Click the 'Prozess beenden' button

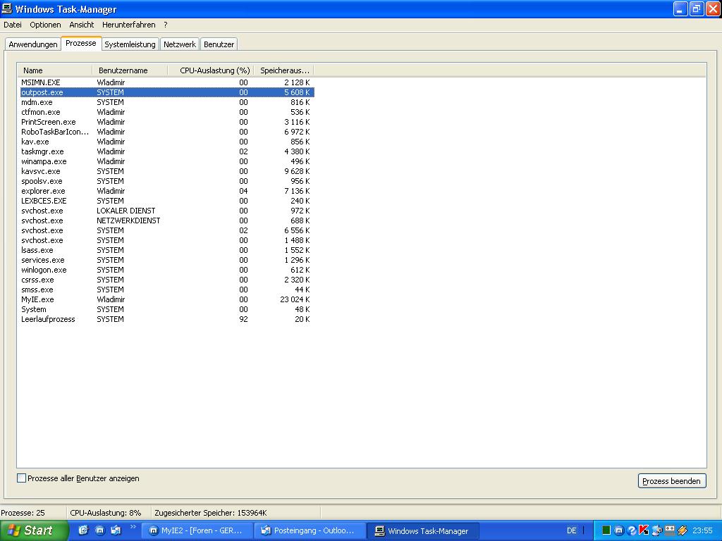coord(672,480)
